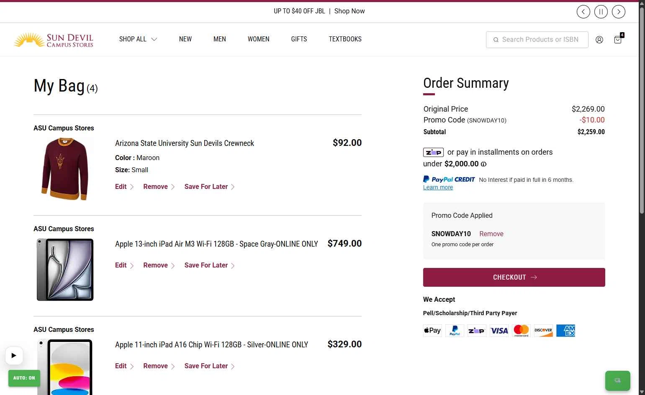Click the $2,259.00 subtotal value
This screenshot has width=645, height=395.
tap(591, 132)
